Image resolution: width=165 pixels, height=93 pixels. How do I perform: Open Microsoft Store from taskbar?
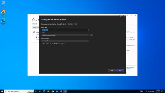coord(53,91)
